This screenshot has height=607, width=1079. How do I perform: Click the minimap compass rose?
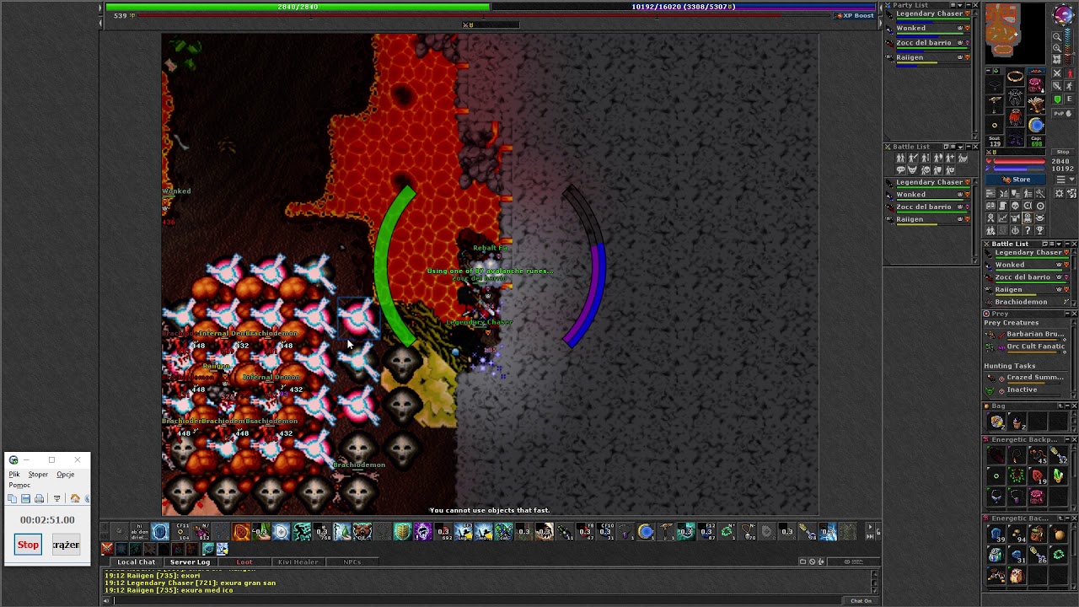pos(1063,13)
